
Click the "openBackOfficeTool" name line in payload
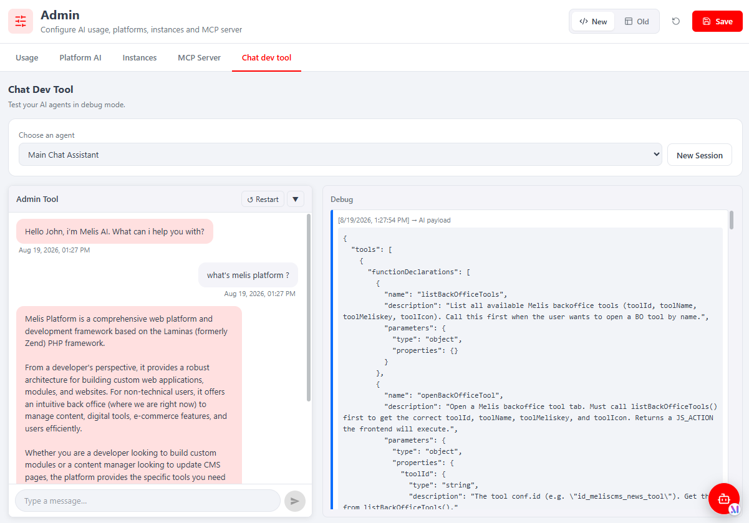point(444,395)
